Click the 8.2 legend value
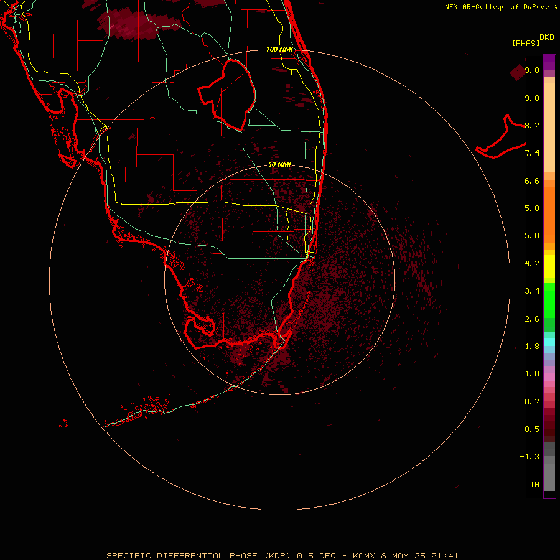560x560 pixels. tap(532, 125)
